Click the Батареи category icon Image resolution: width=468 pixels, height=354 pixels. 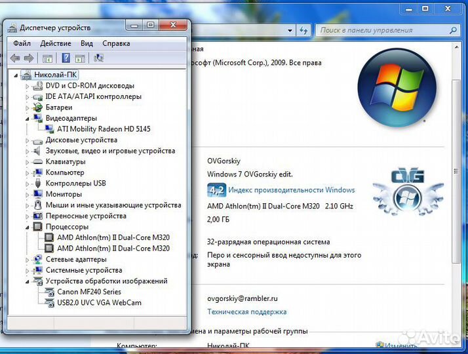[x=37, y=108]
